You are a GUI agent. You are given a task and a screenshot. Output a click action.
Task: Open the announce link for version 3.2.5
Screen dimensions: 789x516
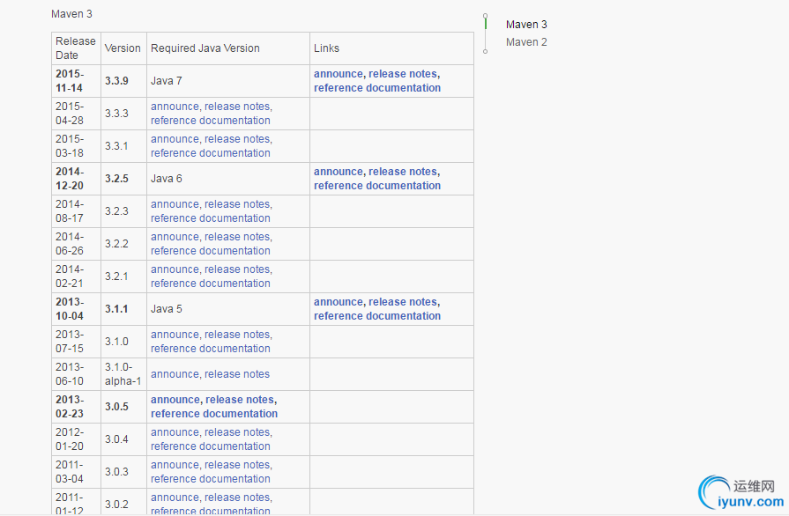coord(339,172)
